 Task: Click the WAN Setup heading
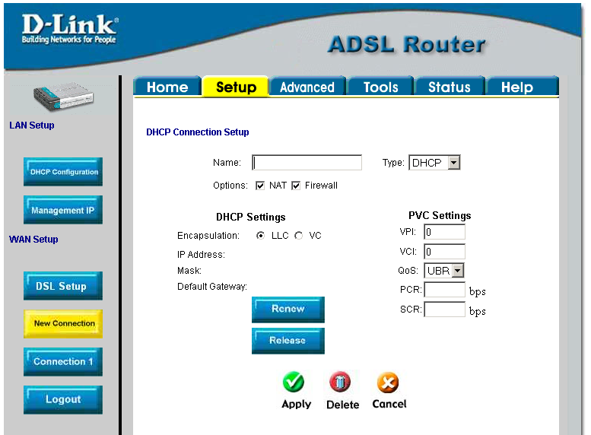(x=33, y=240)
